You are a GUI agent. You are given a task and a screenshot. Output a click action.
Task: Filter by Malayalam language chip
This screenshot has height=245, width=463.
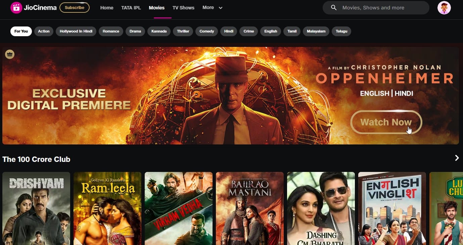pos(316,31)
